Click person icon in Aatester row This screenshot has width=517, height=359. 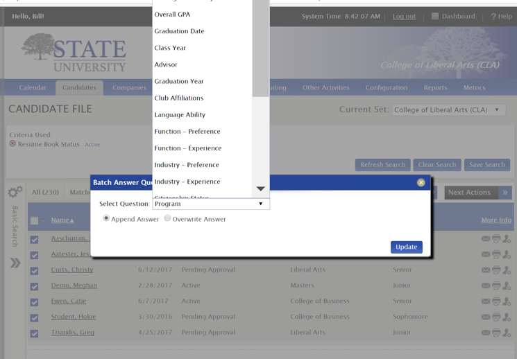pyautogui.click(x=507, y=254)
